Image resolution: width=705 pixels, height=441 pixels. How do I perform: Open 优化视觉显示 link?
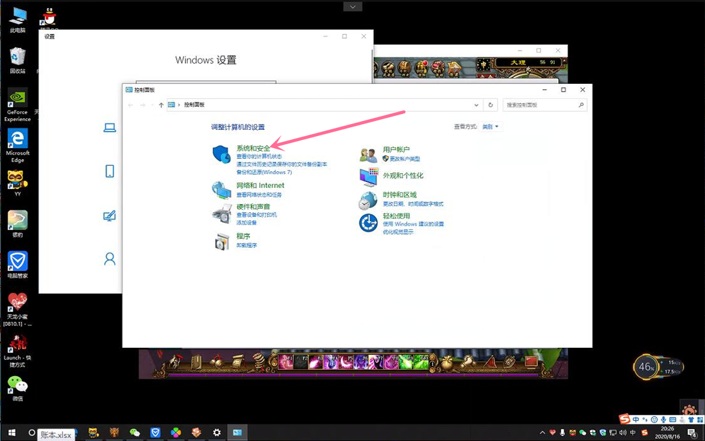pos(398,232)
